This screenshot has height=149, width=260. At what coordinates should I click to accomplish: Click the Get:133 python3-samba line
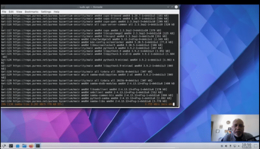tap(86, 98)
